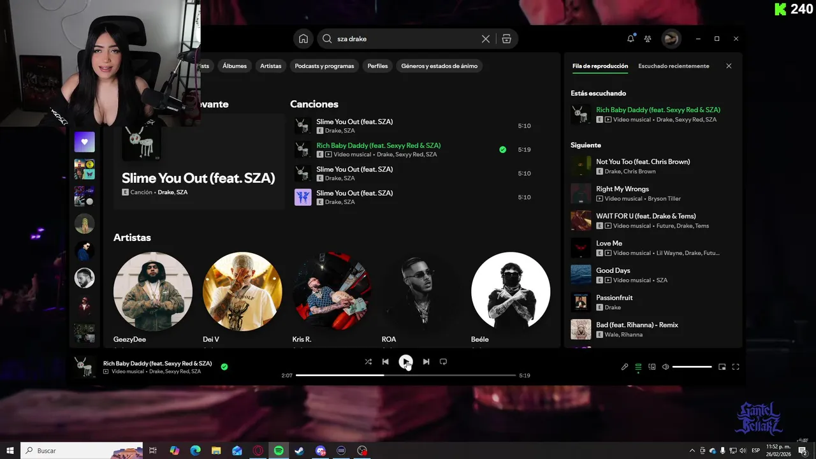
Task: Go to Spotify home via house icon
Action: coord(303,39)
